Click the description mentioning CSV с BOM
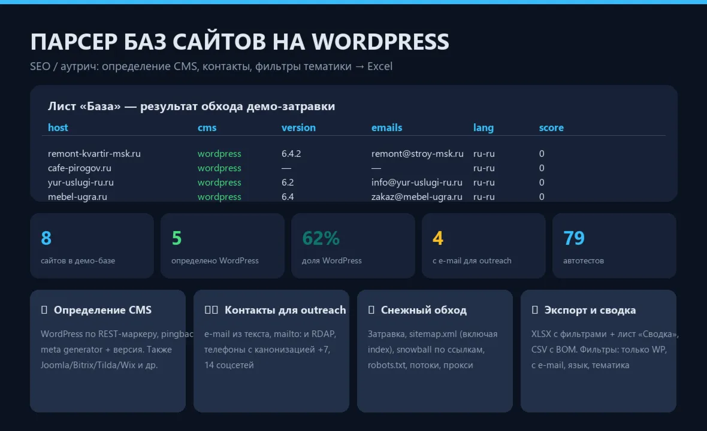The width and height of the screenshot is (707, 431). pos(604,350)
